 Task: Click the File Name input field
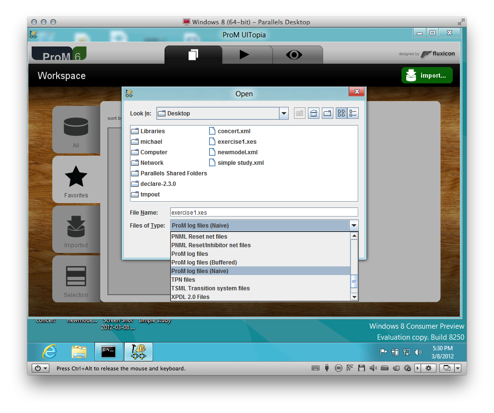264,212
